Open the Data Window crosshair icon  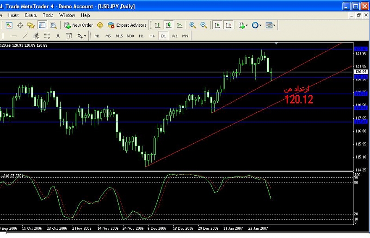pyautogui.click(x=20, y=25)
